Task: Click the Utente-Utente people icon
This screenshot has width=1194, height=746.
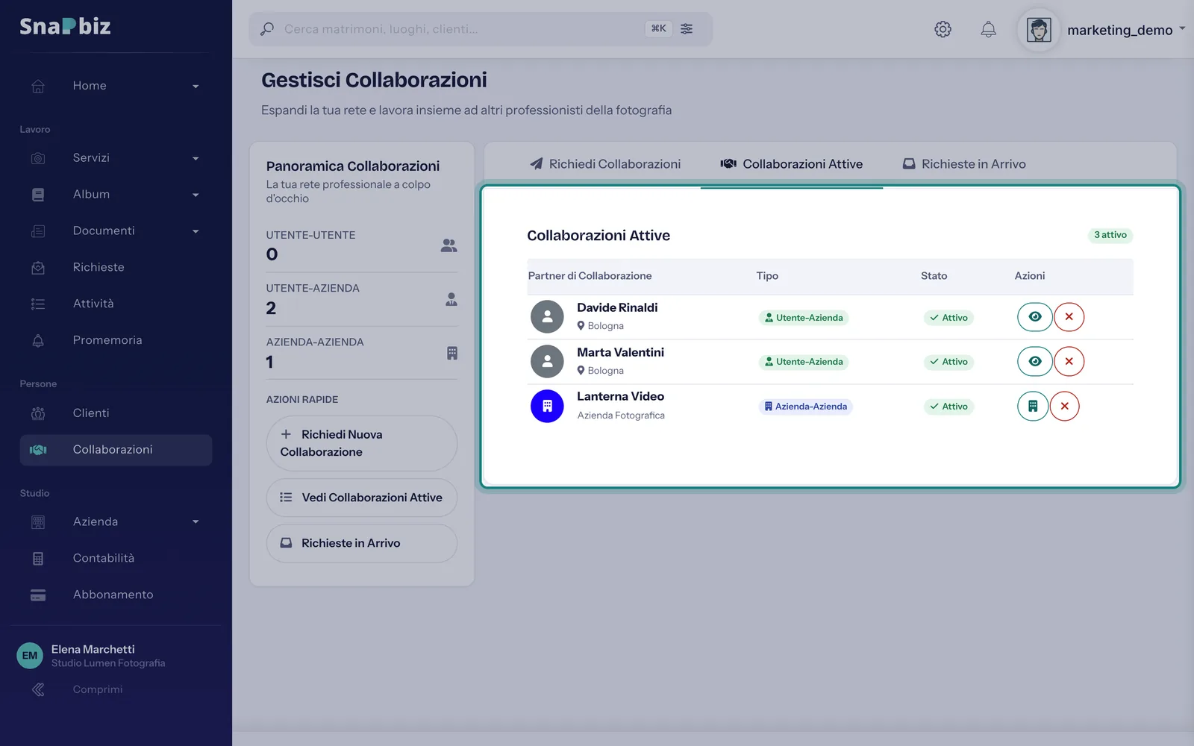Action: click(448, 245)
